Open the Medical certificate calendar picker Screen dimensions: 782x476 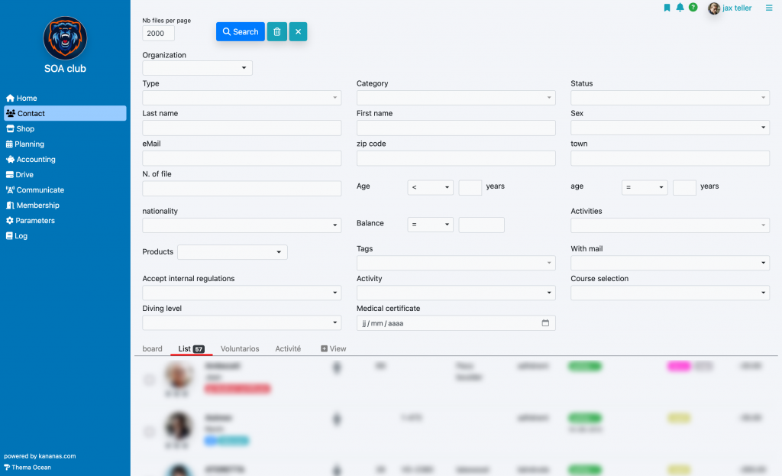pos(545,323)
